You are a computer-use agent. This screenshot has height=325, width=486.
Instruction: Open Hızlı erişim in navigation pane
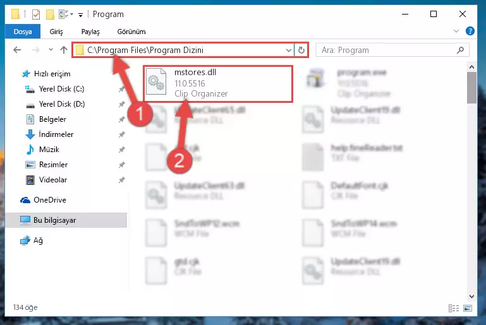click(46, 74)
